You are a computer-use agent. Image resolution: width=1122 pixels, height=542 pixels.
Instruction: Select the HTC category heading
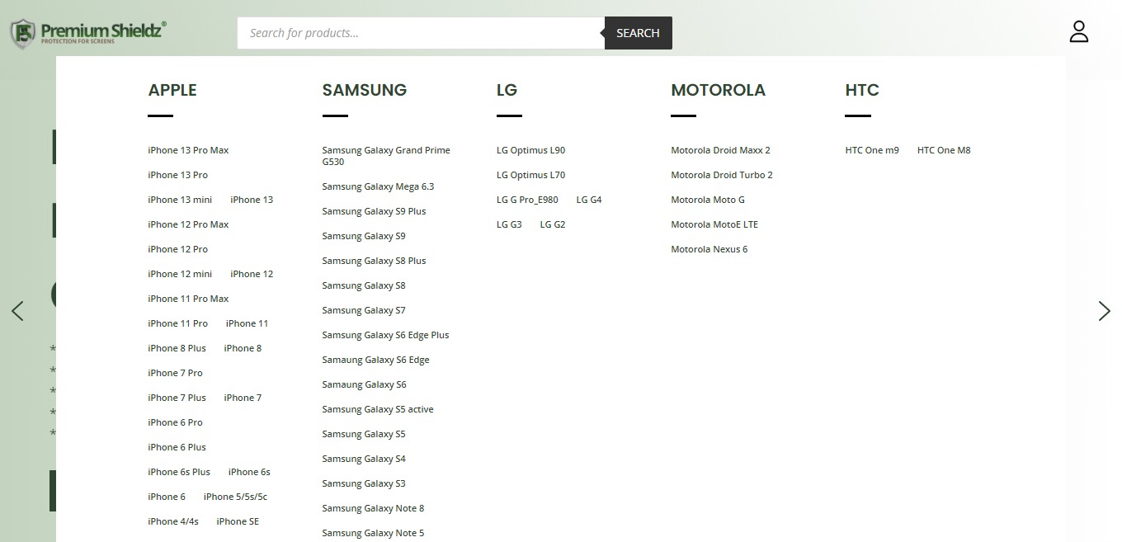point(862,90)
